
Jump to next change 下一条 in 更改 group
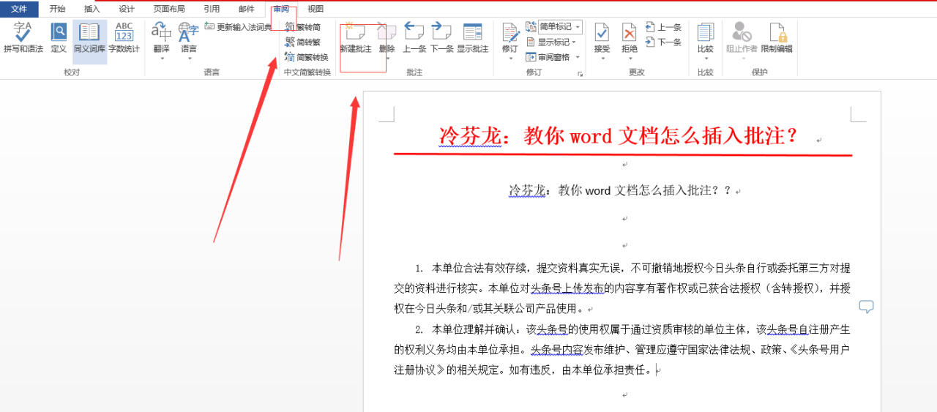[x=663, y=42]
